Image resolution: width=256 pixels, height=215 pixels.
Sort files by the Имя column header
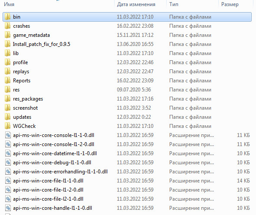click(9, 4)
